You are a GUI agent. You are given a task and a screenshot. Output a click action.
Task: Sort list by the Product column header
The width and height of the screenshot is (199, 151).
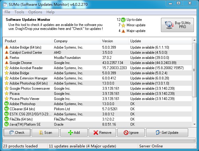click(27, 41)
